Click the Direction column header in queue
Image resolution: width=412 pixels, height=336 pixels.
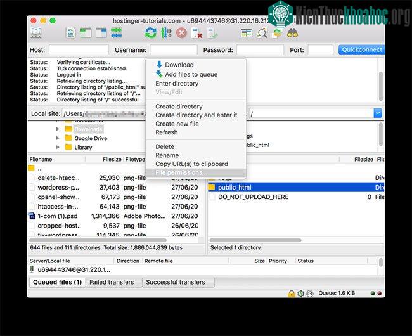(x=128, y=261)
